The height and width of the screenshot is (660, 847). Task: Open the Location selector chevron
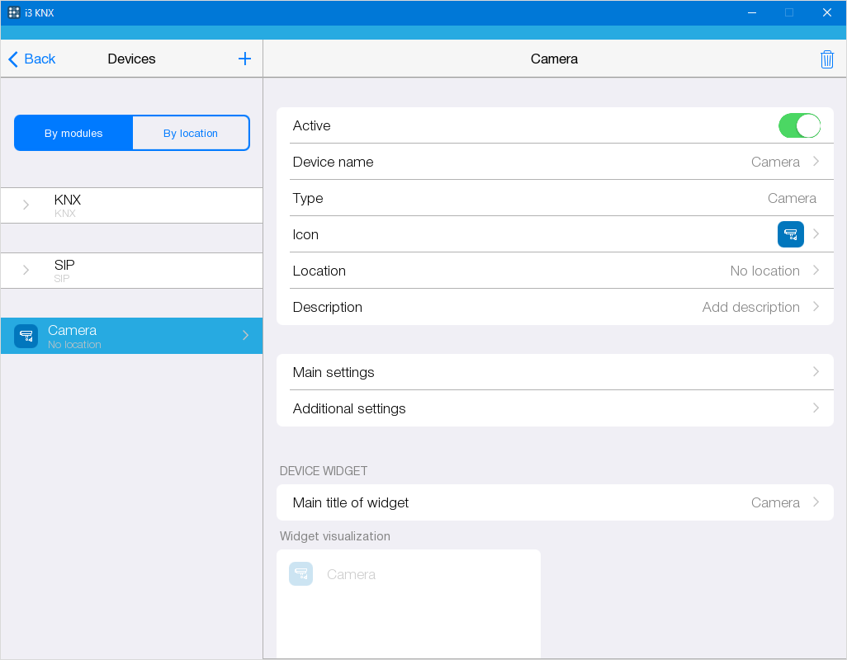click(x=816, y=271)
